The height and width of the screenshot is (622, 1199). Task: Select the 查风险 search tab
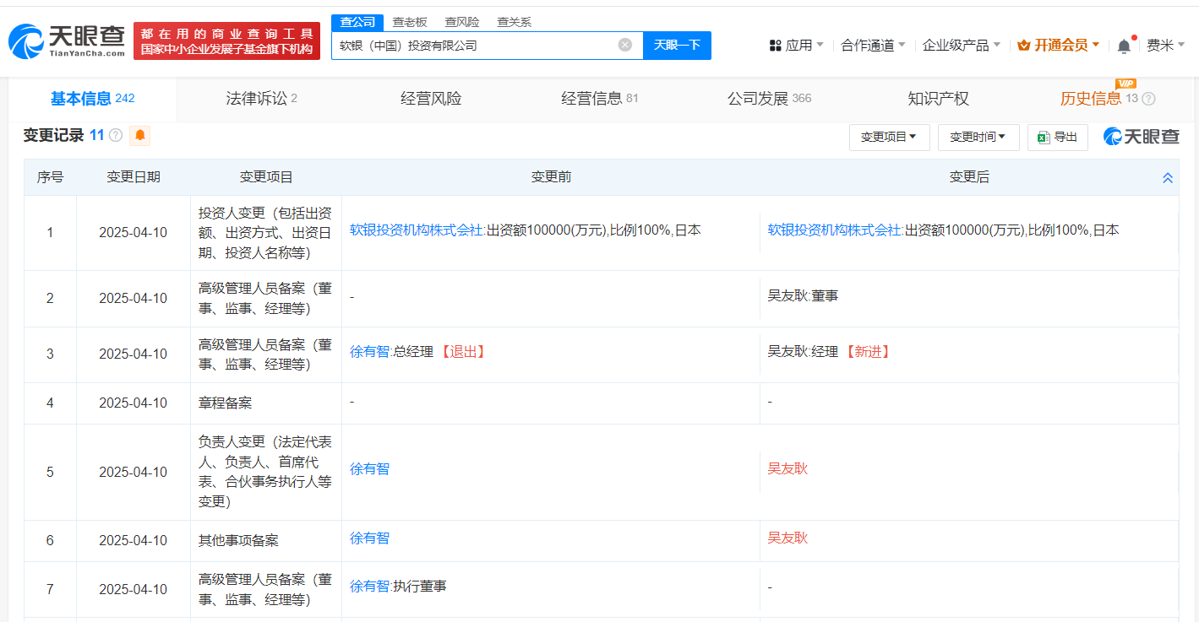click(462, 22)
